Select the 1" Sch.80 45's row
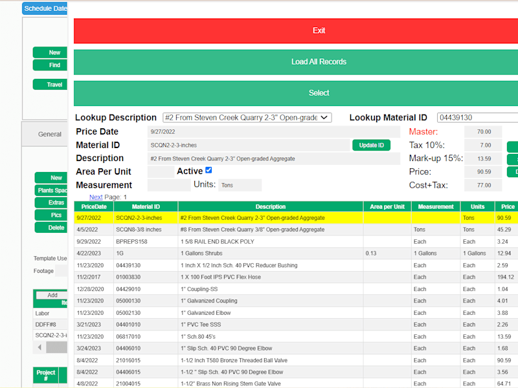 point(296,336)
